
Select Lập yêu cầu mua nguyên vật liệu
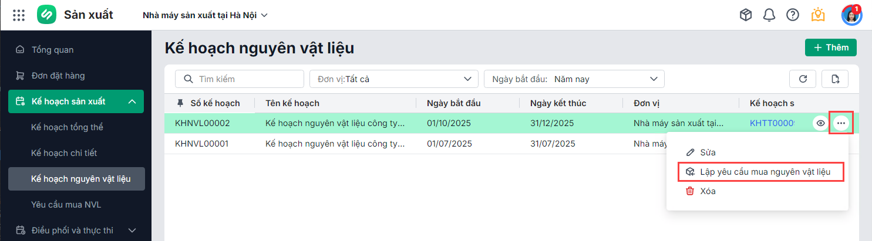761,172
